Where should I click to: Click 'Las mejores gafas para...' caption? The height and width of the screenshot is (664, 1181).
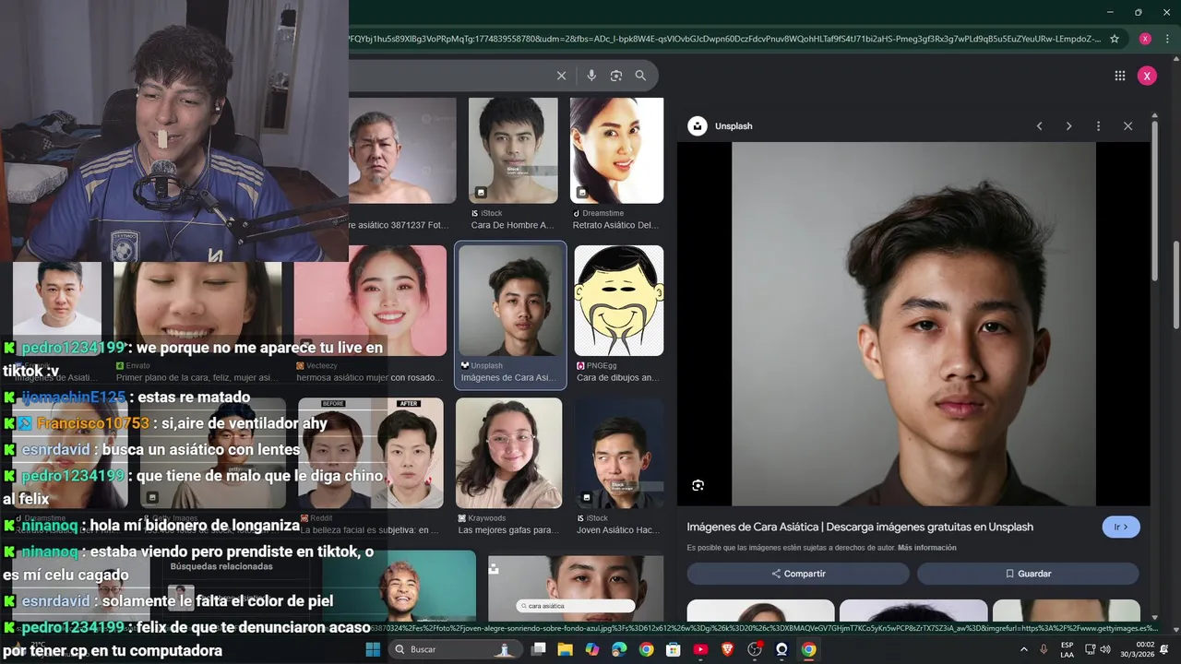click(x=508, y=530)
